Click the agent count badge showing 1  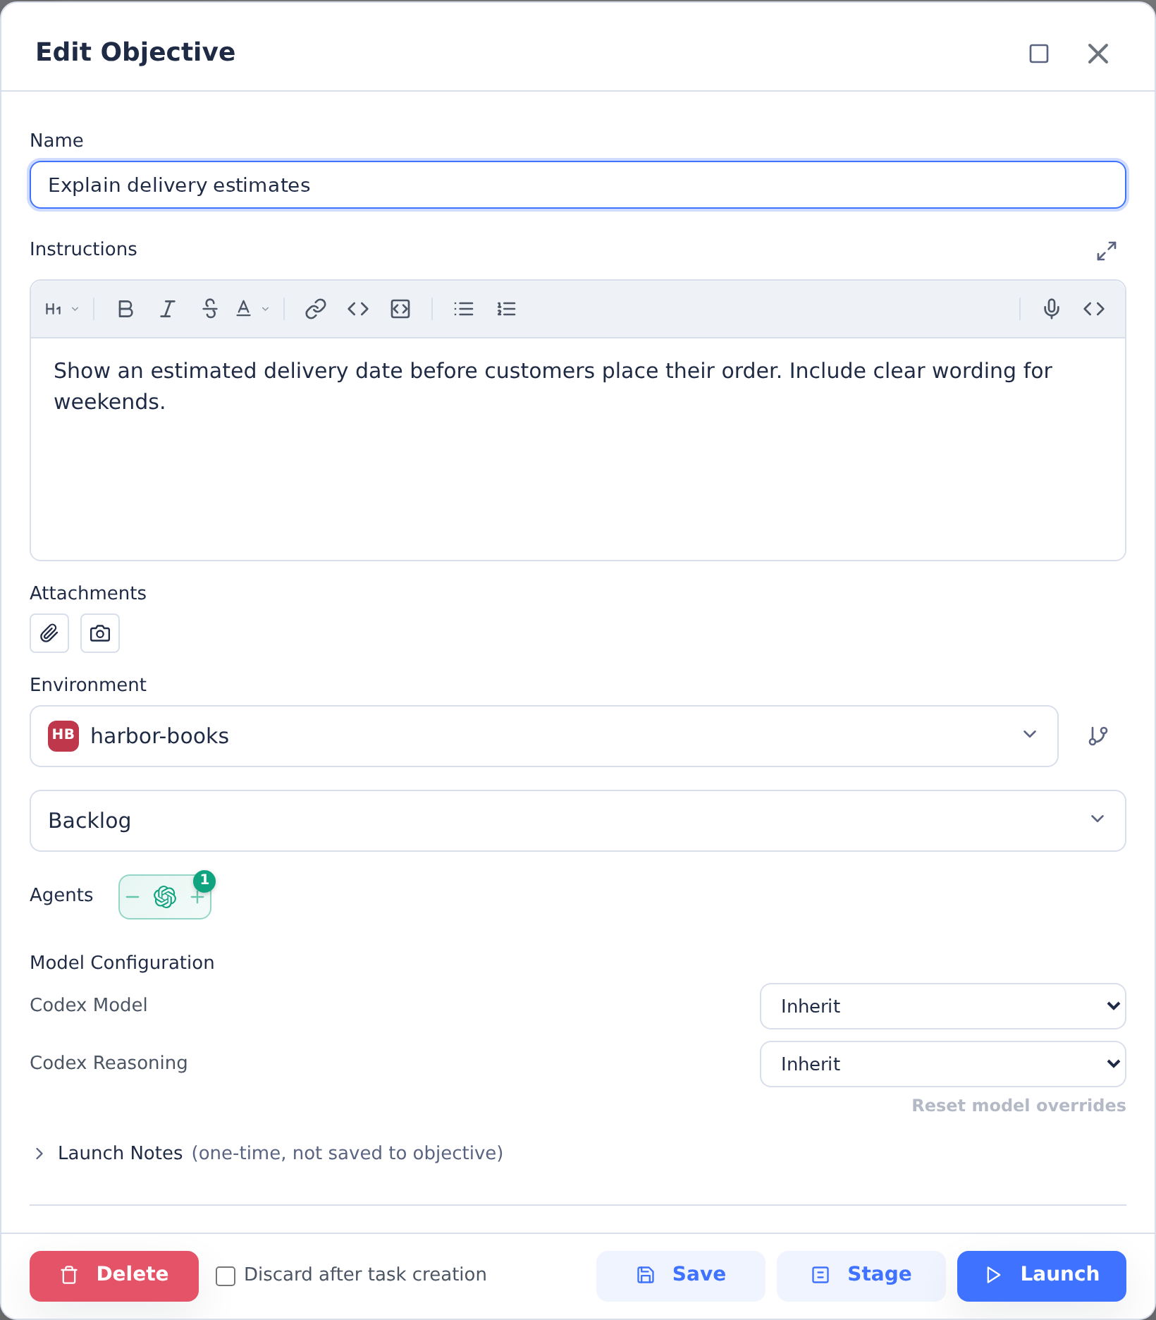[204, 880]
